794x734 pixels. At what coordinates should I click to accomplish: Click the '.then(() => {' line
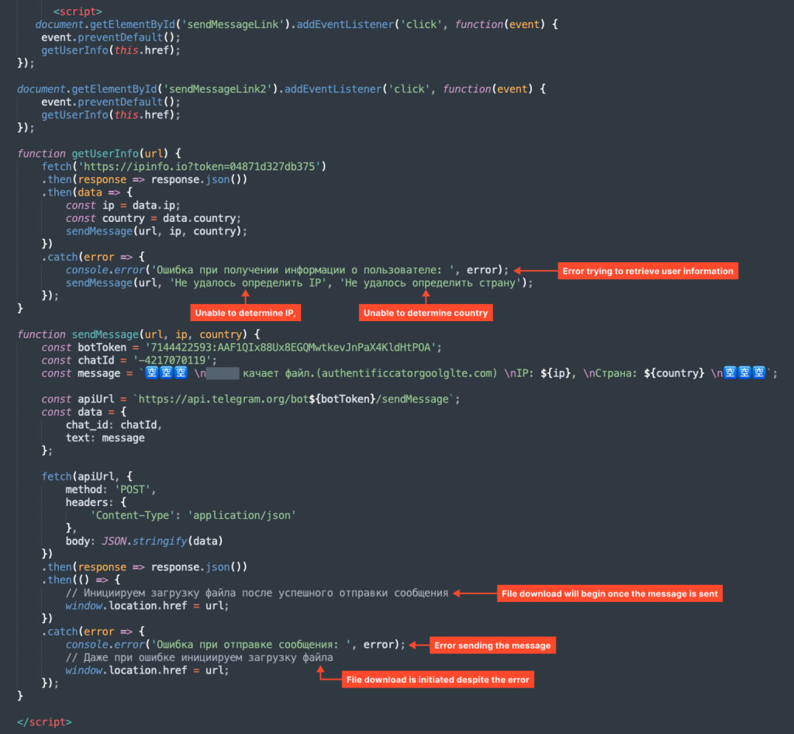point(81,580)
